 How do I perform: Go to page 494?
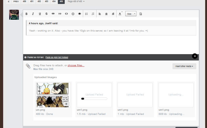[54, 1]
